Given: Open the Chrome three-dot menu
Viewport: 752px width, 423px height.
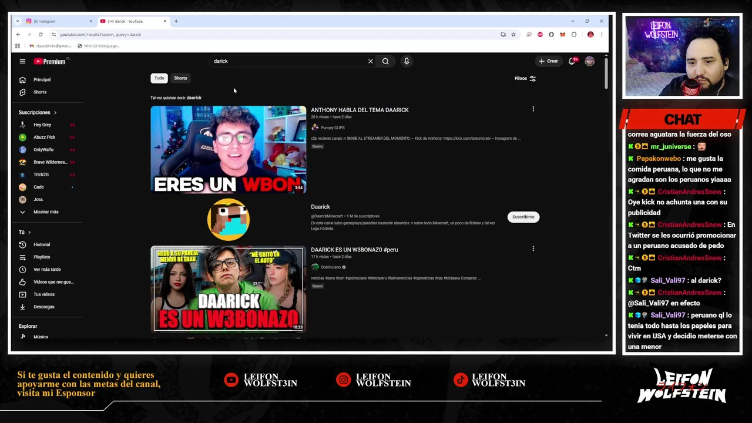Looking at the screenshot, I should pos(601,35).
